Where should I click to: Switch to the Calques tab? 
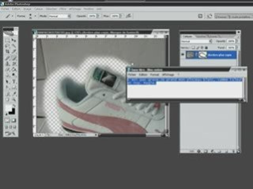187,36
